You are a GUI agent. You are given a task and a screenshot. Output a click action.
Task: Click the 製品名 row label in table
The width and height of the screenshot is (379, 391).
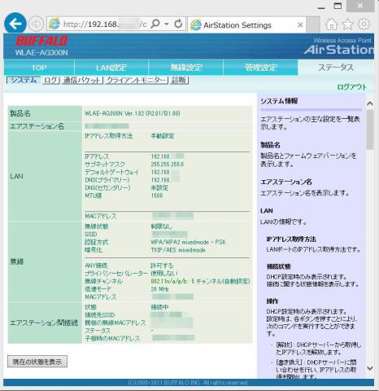coord(20,113)
